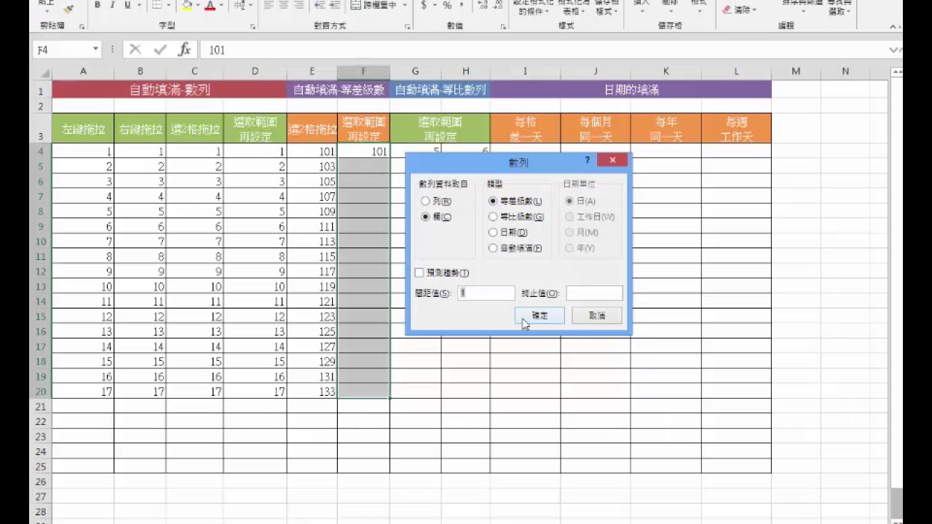Click the Format Painter brush icon

[68, 8]
